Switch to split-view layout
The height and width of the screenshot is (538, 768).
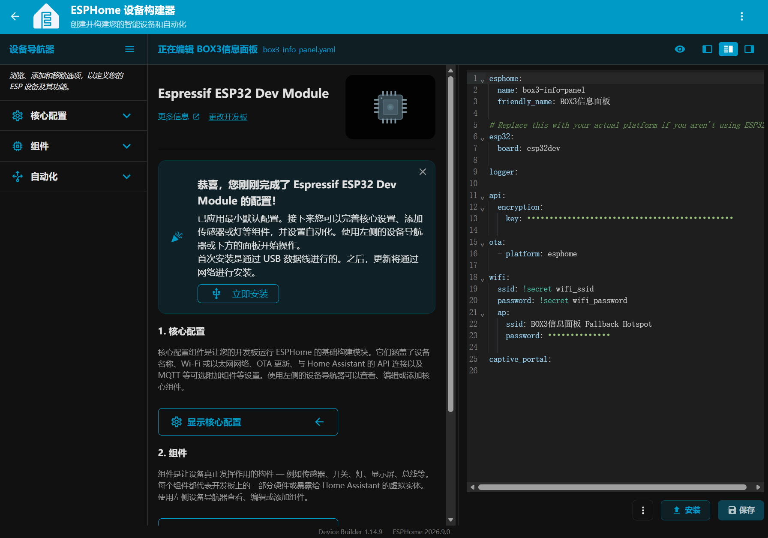point(728,49)
